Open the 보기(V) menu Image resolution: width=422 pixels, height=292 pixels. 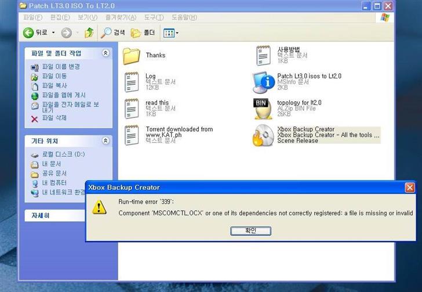88,17
